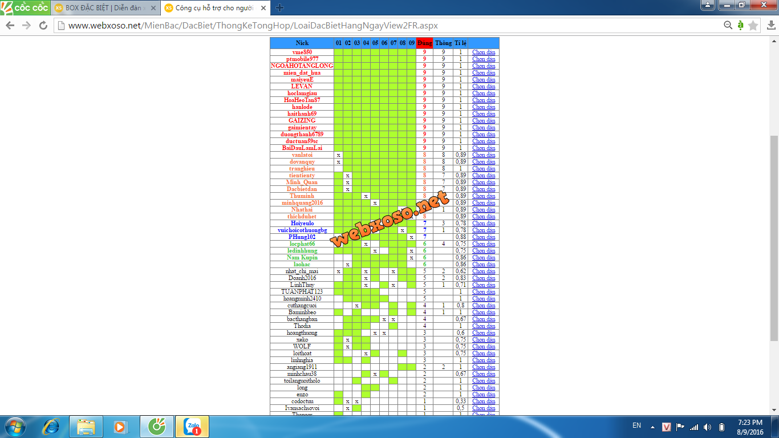Click the EN language indicator in tray
The height and width of the screenshot is (438, 779).
pyautogui.click(x=636, y=425)
